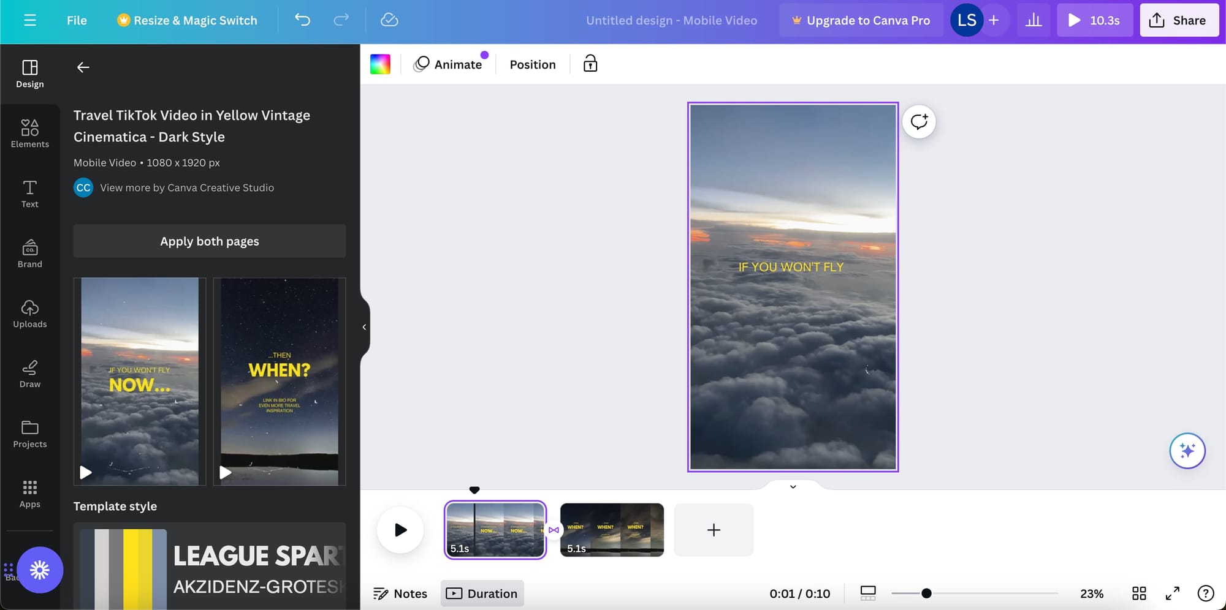Open grid view of pages
The width and height of the screenshot is (1226, 610).
[x=1139, y=593]
